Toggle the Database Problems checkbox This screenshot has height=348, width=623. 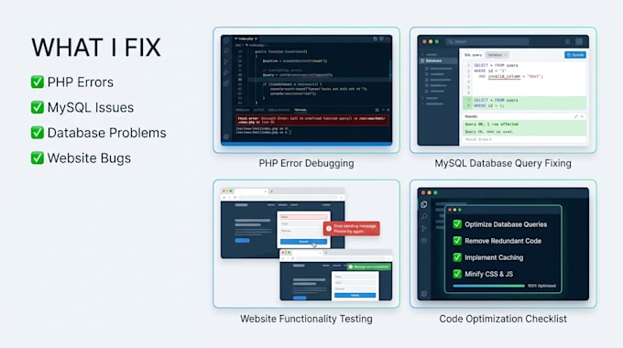coord(38,133)
